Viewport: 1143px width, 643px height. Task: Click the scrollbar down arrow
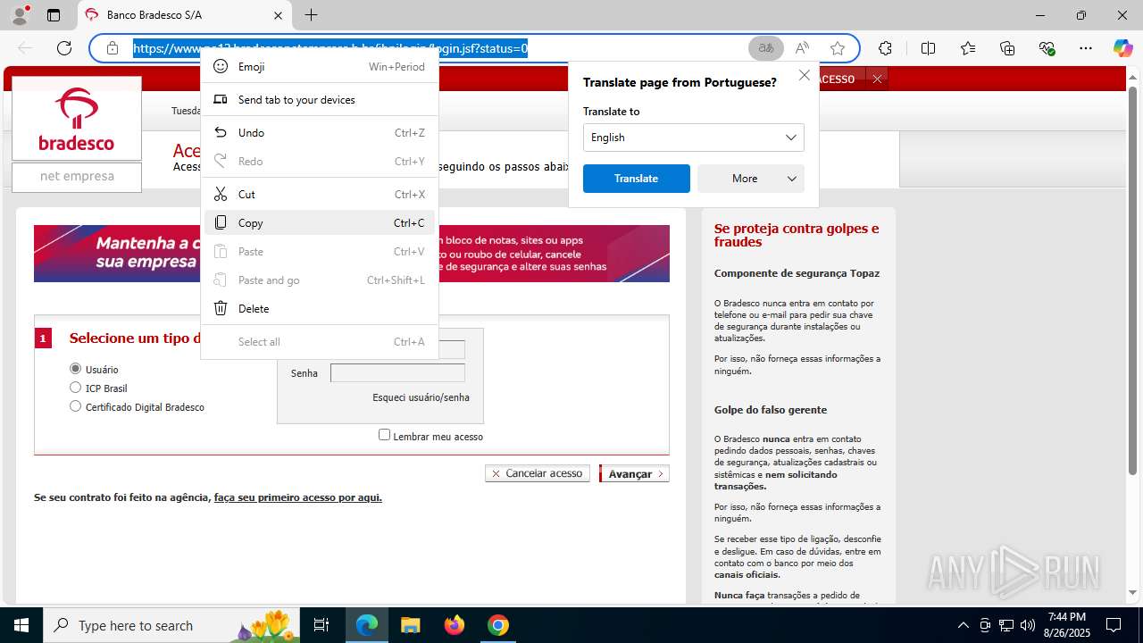tap(1132, 592)
